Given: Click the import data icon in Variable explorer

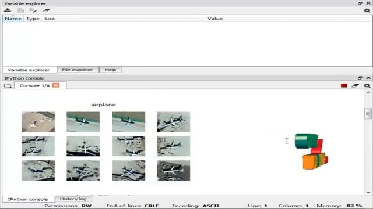Looking at the screenshot, I should (x=8, y=10).
